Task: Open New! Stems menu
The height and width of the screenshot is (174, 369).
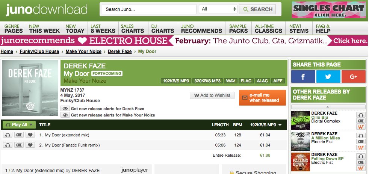Action: coord(299,29)
